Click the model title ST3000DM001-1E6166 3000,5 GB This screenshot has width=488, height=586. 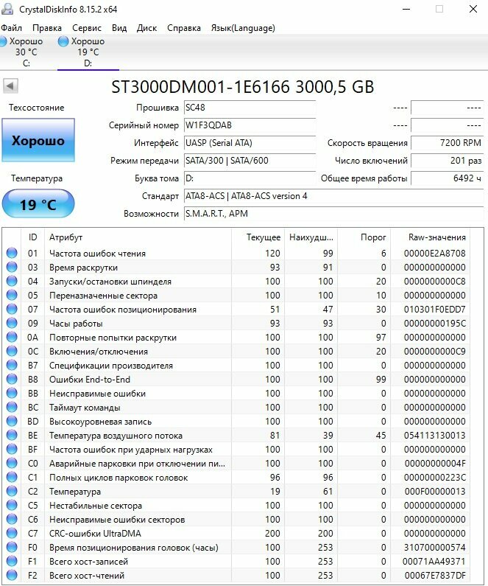click(242, 87)
